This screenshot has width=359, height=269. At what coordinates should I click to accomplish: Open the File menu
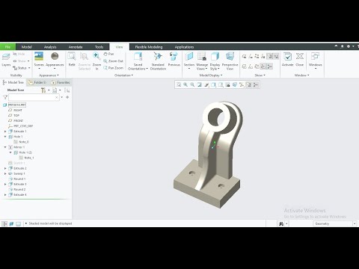[x=7, y=47]
